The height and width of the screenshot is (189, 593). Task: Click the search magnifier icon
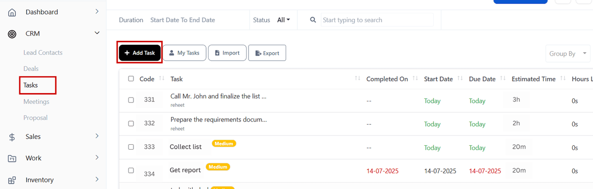(313, 20)
